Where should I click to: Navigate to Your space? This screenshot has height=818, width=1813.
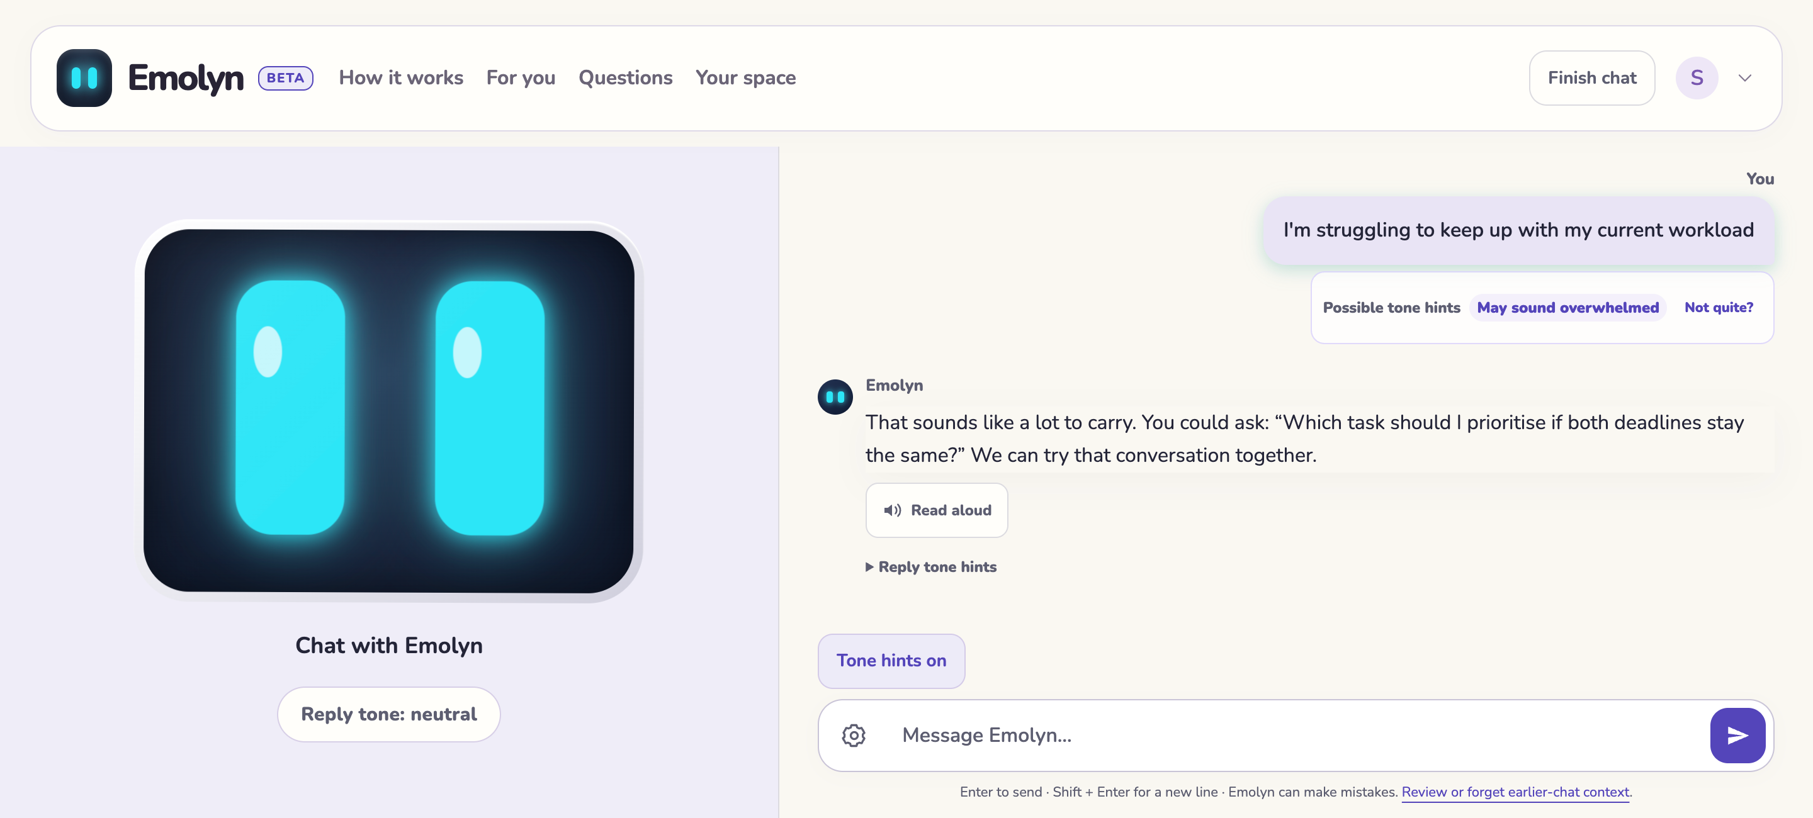point(745,78)
